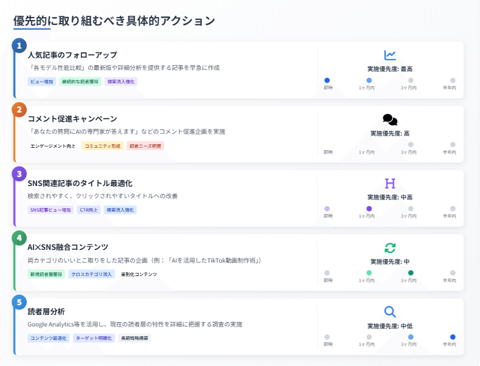Click the purple H heading icon
This screenshot has height=366, width=480.
pyautogui.click(x=390, y=184)
